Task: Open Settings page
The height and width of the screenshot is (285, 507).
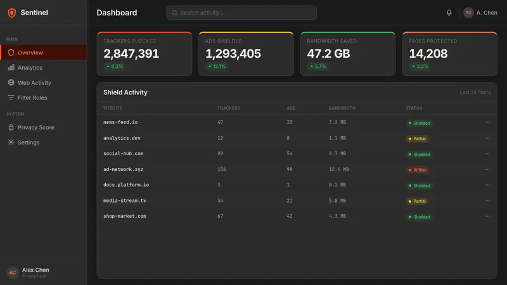Action: click(x=44, y=142)
